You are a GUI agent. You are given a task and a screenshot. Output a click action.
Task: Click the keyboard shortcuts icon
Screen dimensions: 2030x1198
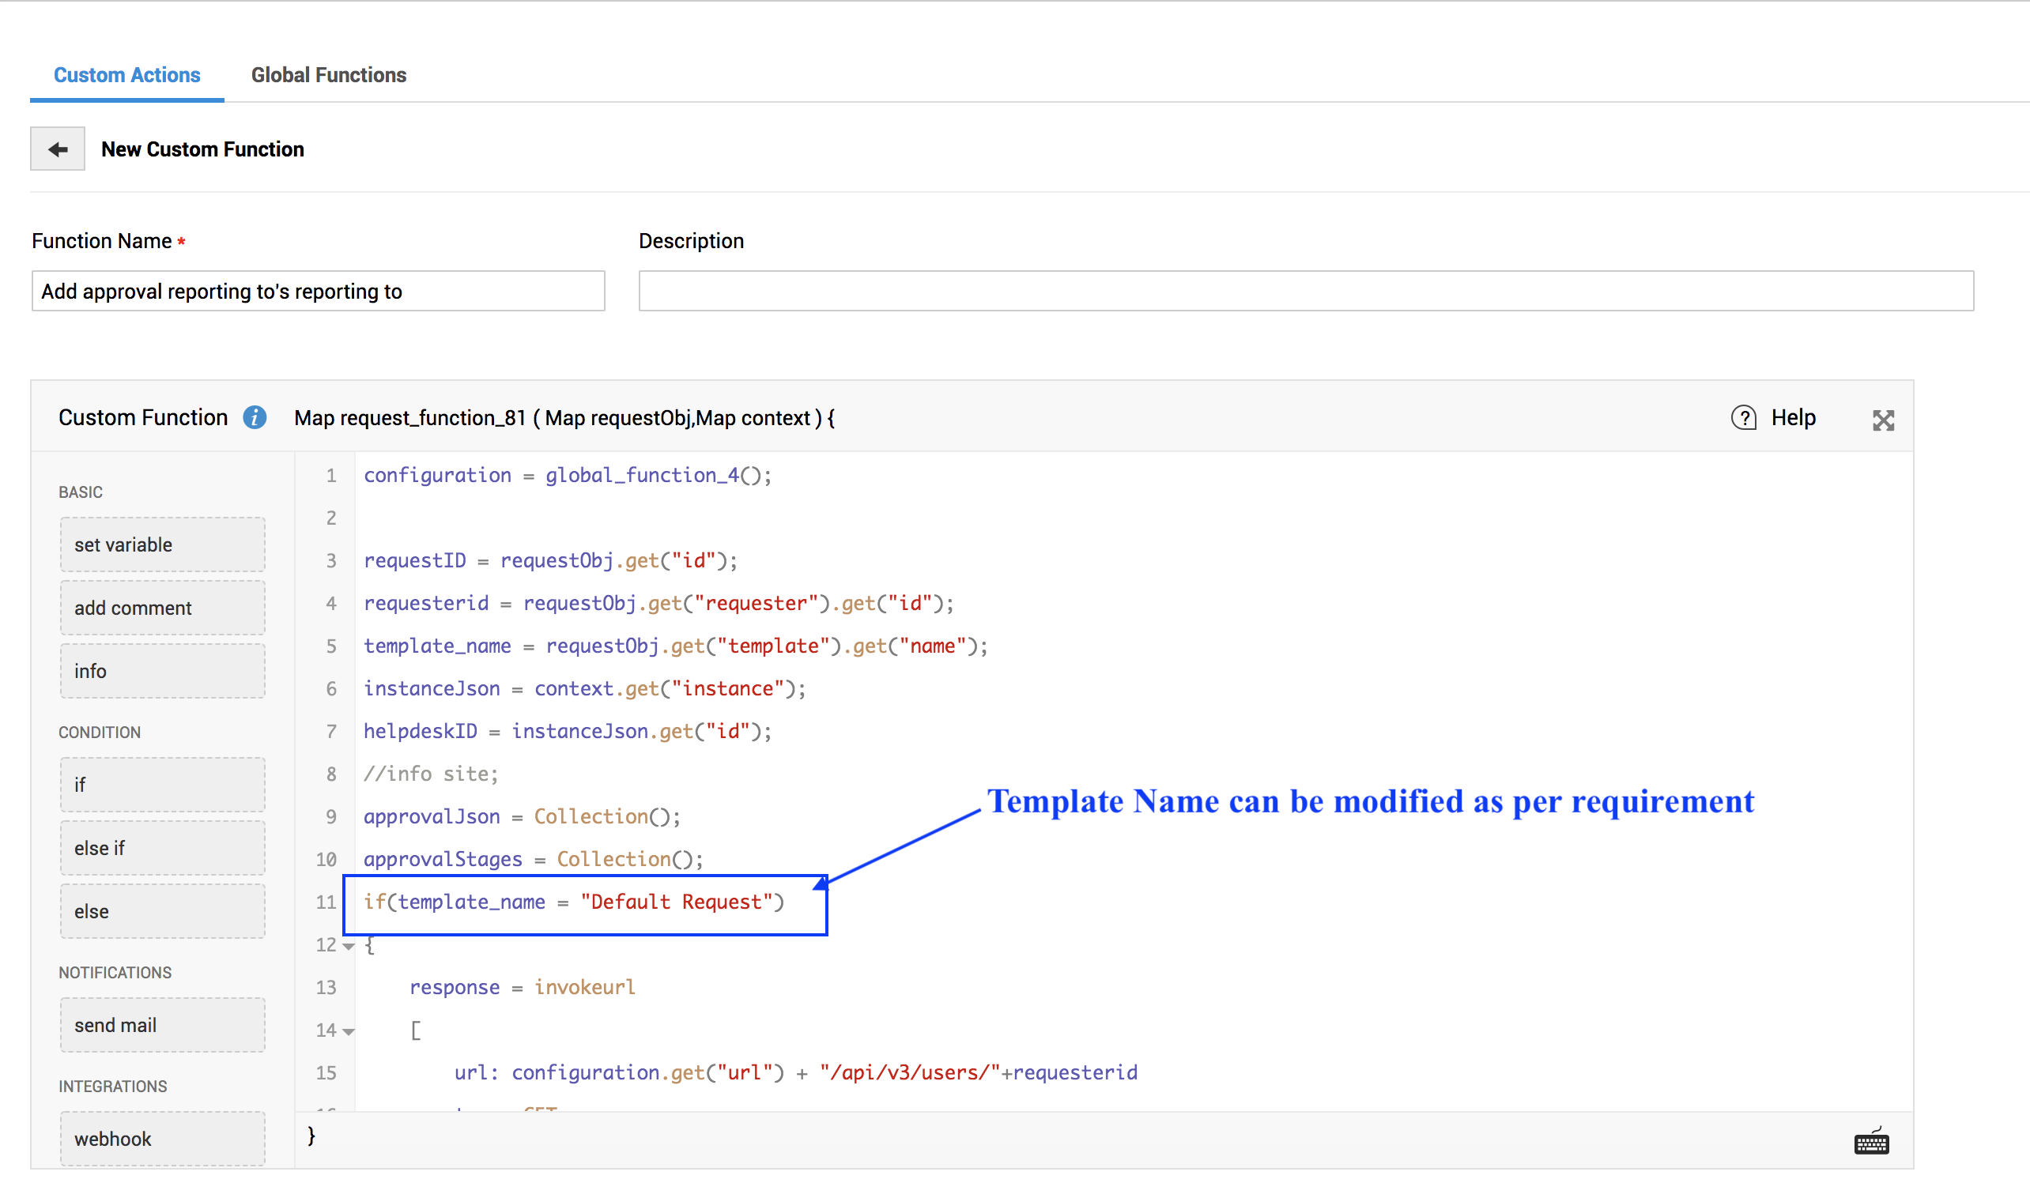click(x=1870, y=1143)
